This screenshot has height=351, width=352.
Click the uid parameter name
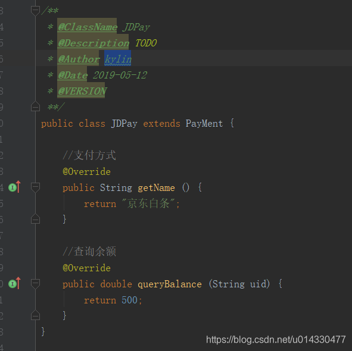click(x=258, y=284)
